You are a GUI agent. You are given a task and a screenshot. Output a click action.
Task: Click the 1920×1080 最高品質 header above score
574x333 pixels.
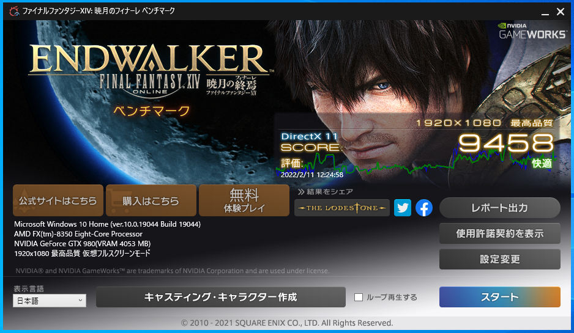(x=484, y=123)
